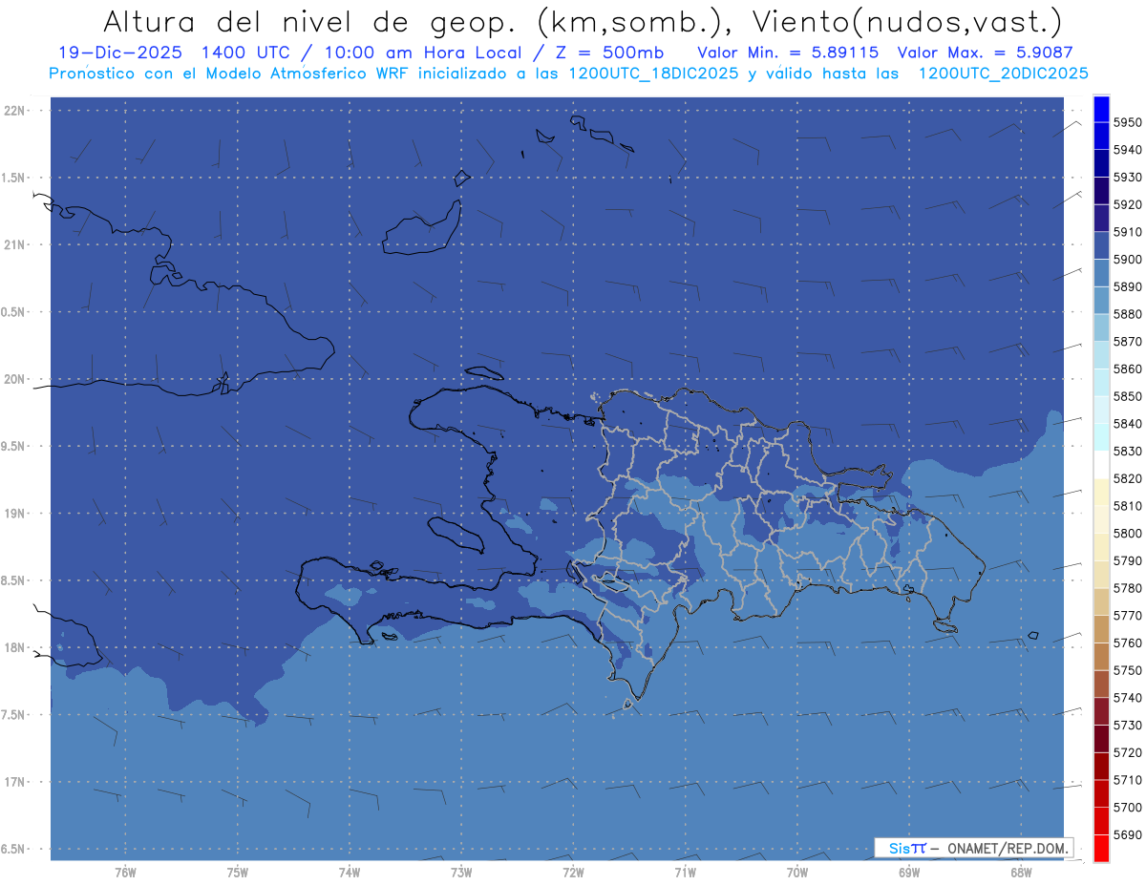This screenshot has width=1146, height=885.
Task: Click the '5860' colorbar label
Action: [x=1128, y=369]
